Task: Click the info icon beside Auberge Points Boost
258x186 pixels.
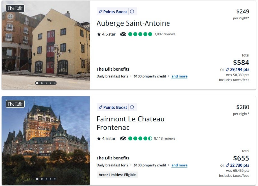Action: [132, 12]
